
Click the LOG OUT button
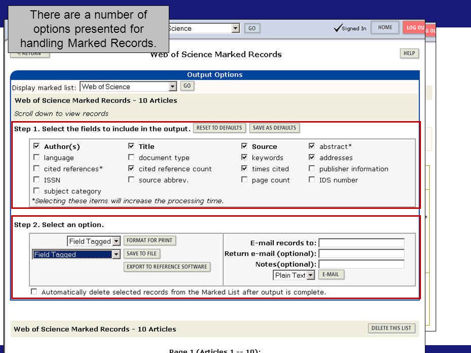[414, 27]
